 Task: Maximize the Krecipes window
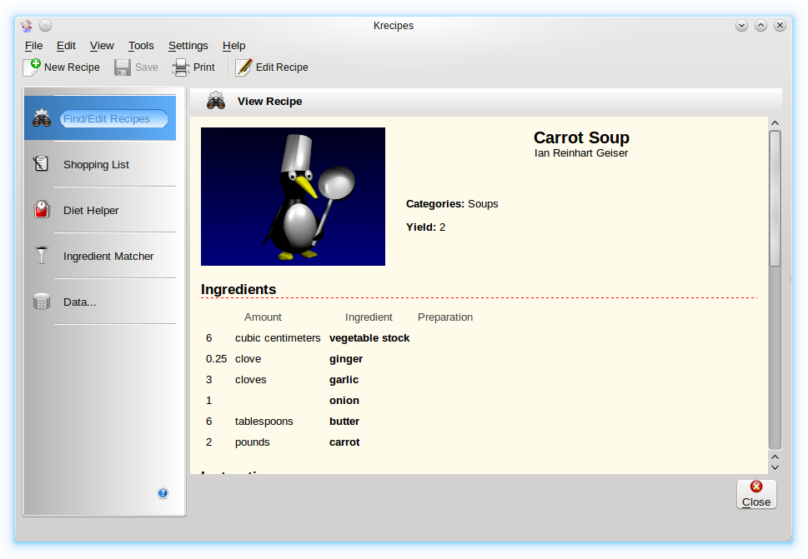click(x=760, y=25)
